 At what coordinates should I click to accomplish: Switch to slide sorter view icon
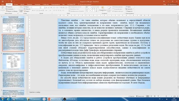(x=151, y=96)
